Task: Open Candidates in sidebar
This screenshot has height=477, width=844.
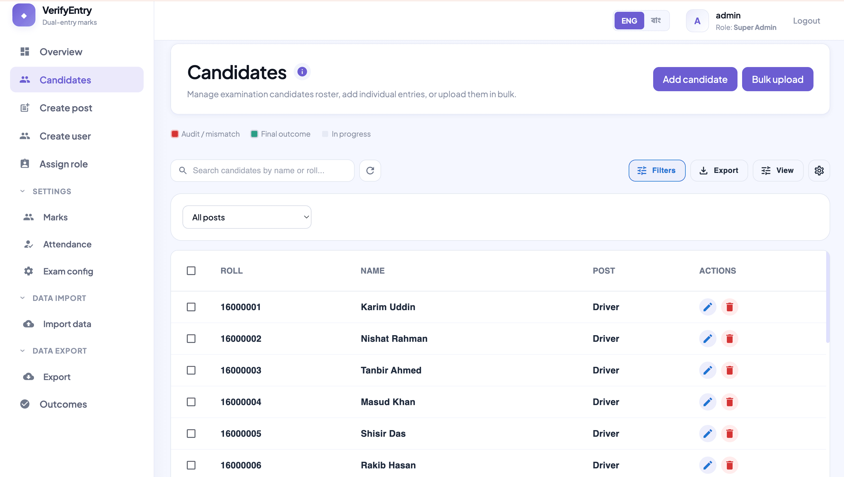Action: [x=77, y=80]
